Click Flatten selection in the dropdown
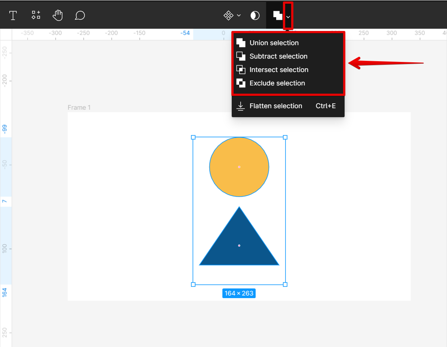This screenshot has height=347, width=447. pos(275,106)
